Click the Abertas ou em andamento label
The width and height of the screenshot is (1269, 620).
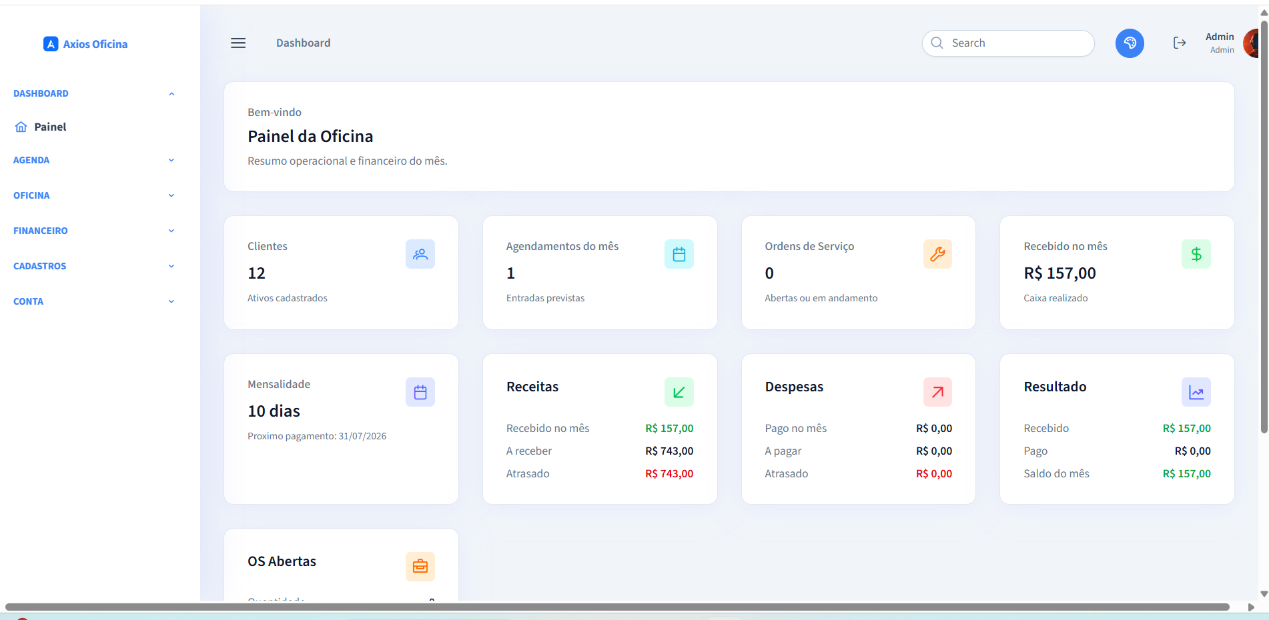[x=821, y=298]
